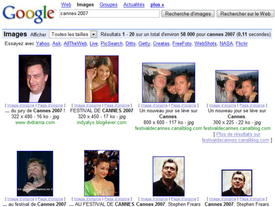Click 'Image d'origine' under the smaller Stephen Frears photo
Viewport: 275px width, 207px height.
click(222, 199)
